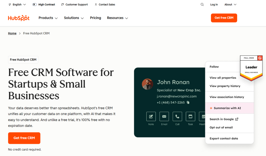Choose Export contact data from menu
Viewport: 266px width, 156px height.
[x=224, y=138]
